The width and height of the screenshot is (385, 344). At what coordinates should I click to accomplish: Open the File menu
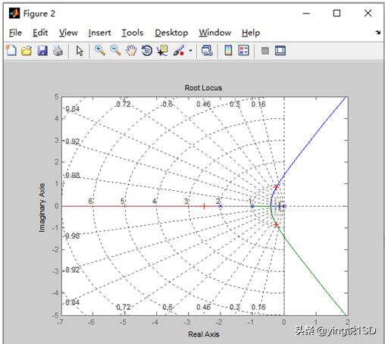click(x=15, y=33)
